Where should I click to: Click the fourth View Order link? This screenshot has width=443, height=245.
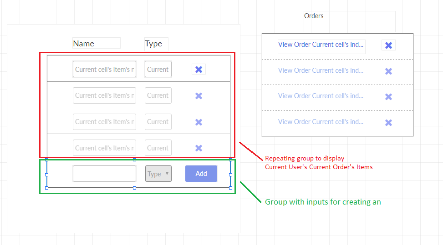321,122
